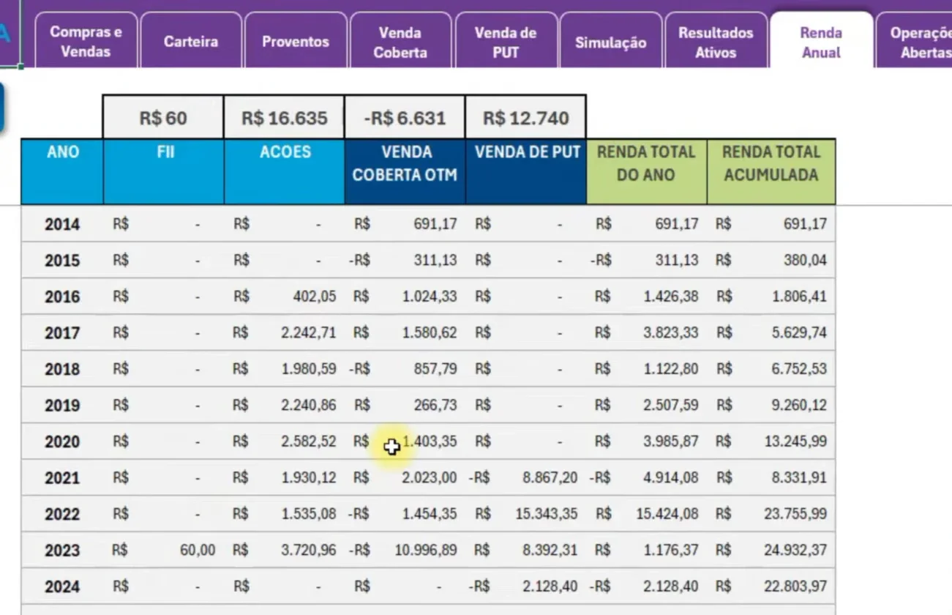The height and width of the screenshot is (615, 952).
Task: Select the 2020 year row cell
Action: 62,441
